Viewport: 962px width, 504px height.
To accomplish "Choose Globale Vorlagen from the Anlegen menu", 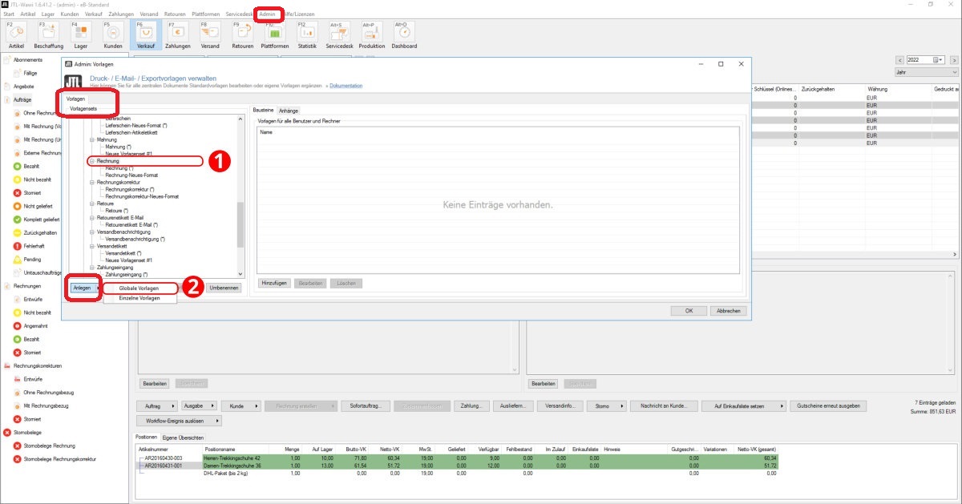I will (x=139, y=288).
